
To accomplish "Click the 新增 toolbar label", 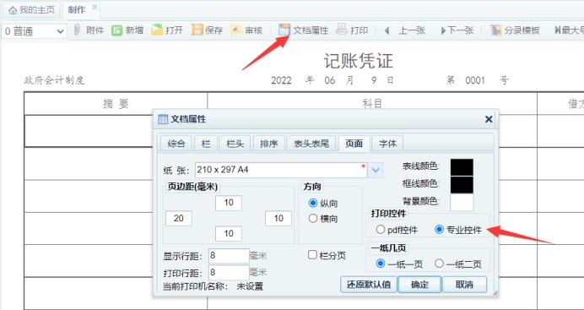I will [134, 30].
